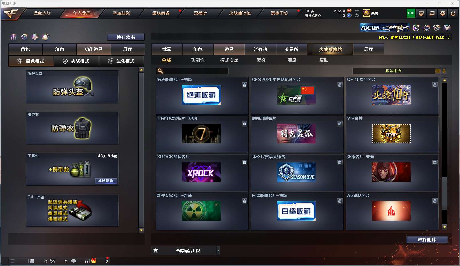
Task: Open the player avatar icon
Action: click(366, 13)
